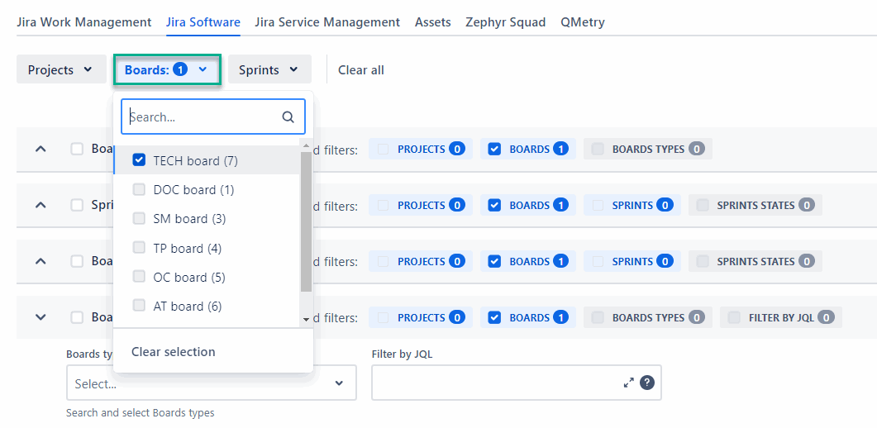Screen dimensions: 877x428
Task: Click the search magnifier icon in Boards dropdown
Action: coord(288,117)
